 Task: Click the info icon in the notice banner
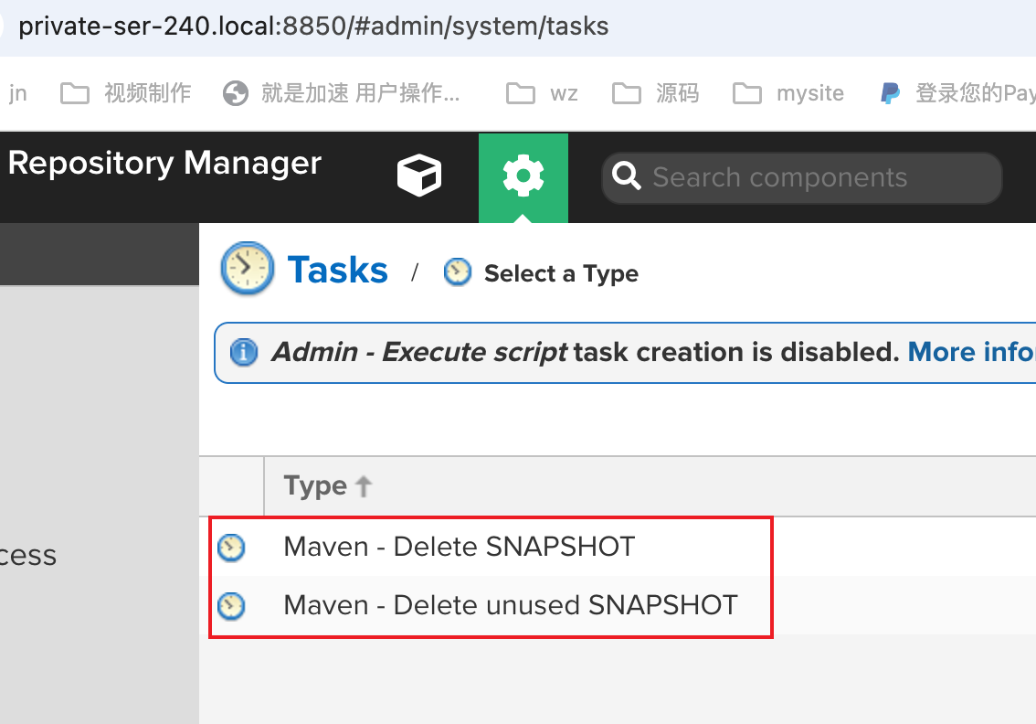[x=244, y=352]
